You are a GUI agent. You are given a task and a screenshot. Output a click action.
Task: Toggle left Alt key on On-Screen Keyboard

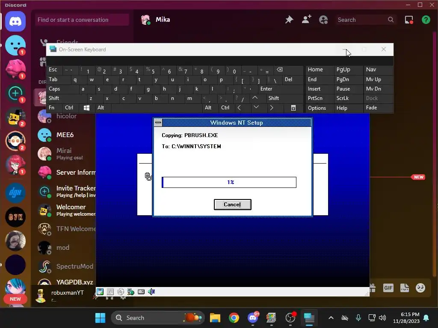(104, 108)
